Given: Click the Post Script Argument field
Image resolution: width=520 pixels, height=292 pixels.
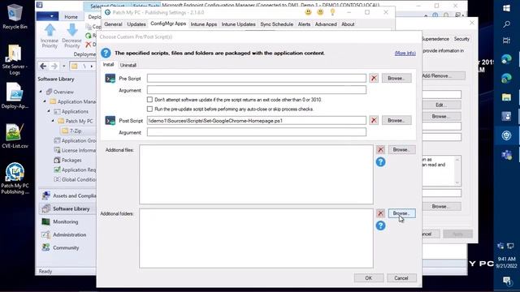Looking at the screenshot, I should tap(257, 132).
